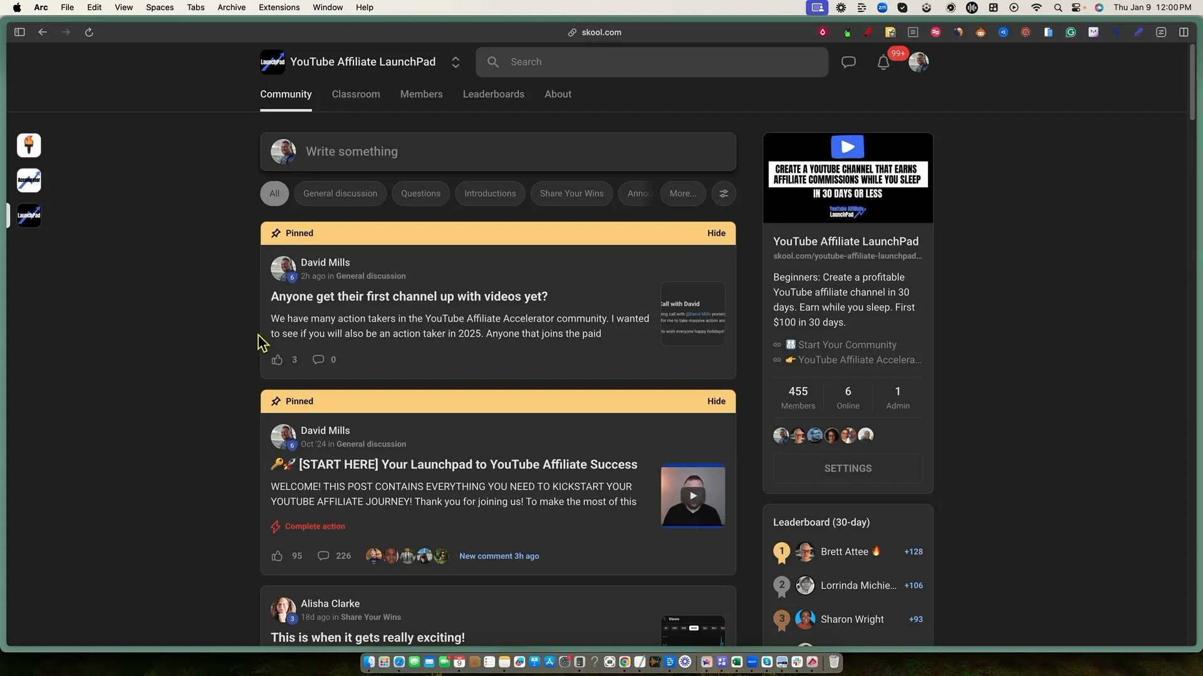The image size is (1203, 676).
Task: Switch to the Classroom tab
Action: pos(356,94)
